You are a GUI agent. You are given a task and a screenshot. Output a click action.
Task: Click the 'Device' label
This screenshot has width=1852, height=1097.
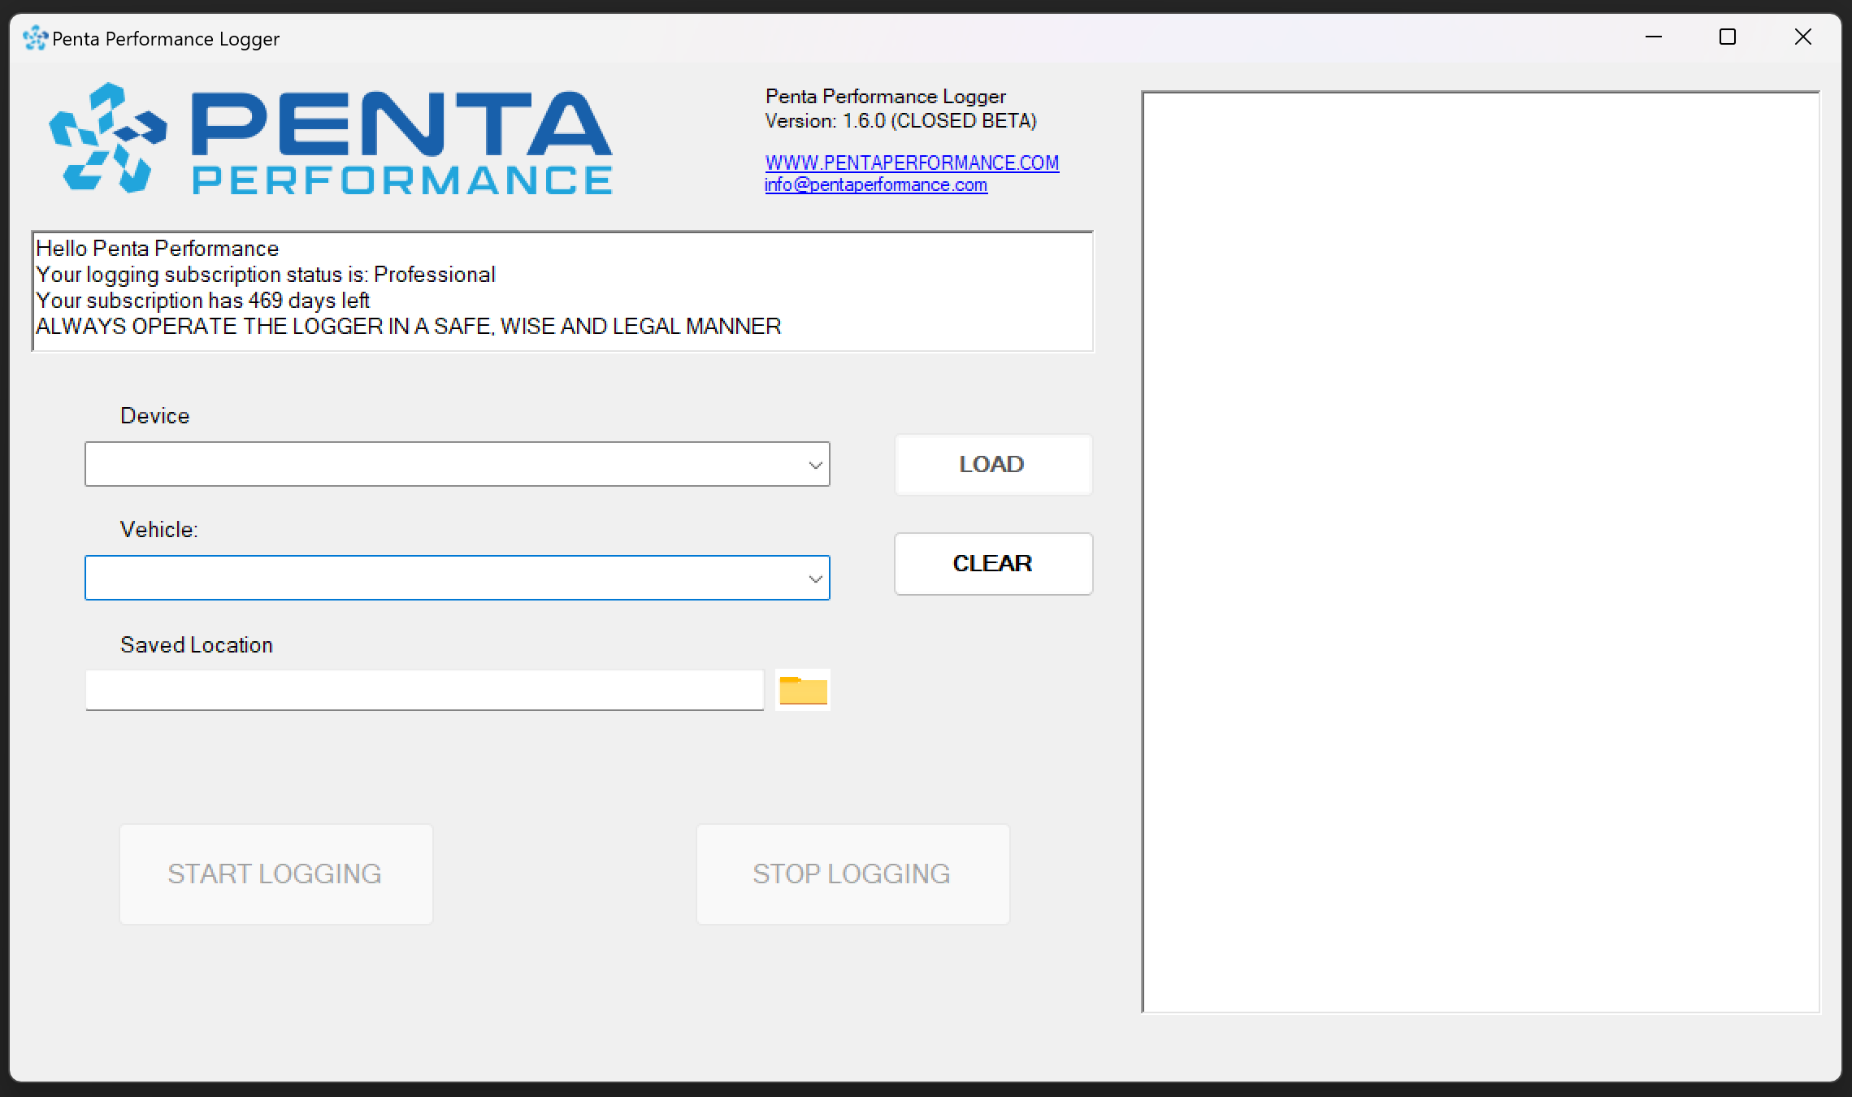point(155,416)
